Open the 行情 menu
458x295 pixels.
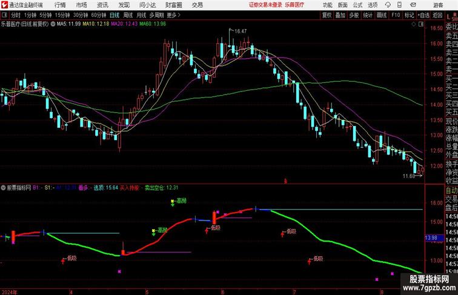(x=60, y=5)
